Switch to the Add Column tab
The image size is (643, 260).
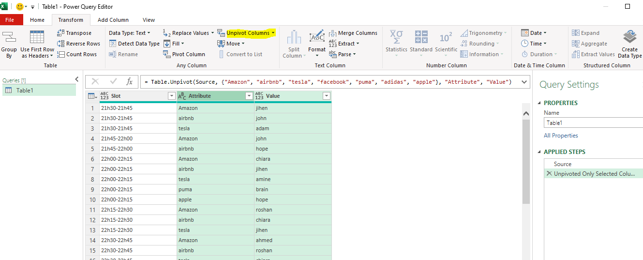[113, 20]
